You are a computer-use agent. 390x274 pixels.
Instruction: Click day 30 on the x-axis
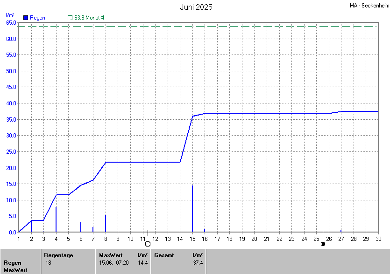[378, 239]
